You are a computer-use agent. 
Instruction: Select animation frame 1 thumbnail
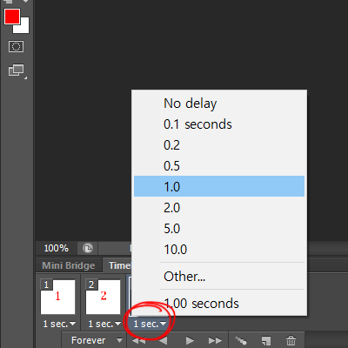(57, 297)
